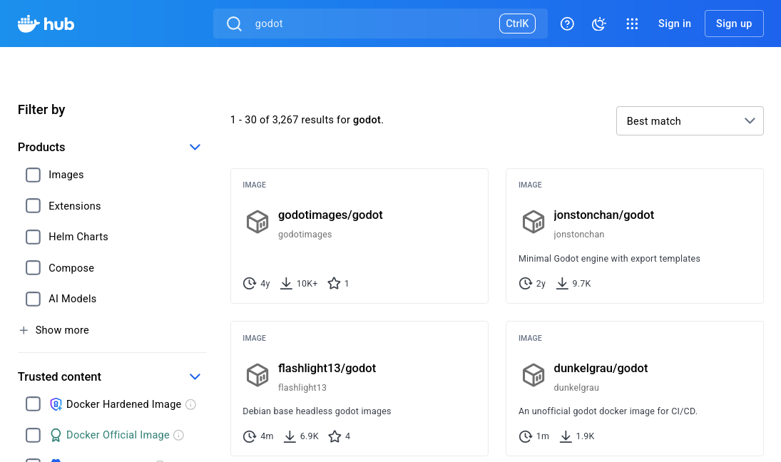Click the Sign up button
Screen dimensions: 781x462
[734, 24]
